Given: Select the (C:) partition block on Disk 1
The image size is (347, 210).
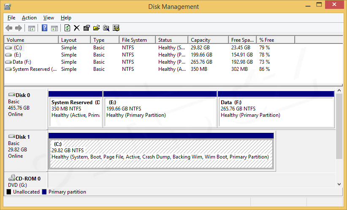Looking at the screenshot, I should 161,153.
